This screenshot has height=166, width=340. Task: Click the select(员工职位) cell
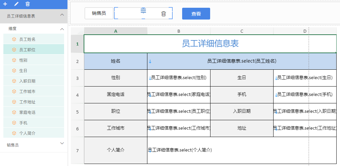(179, 112)
